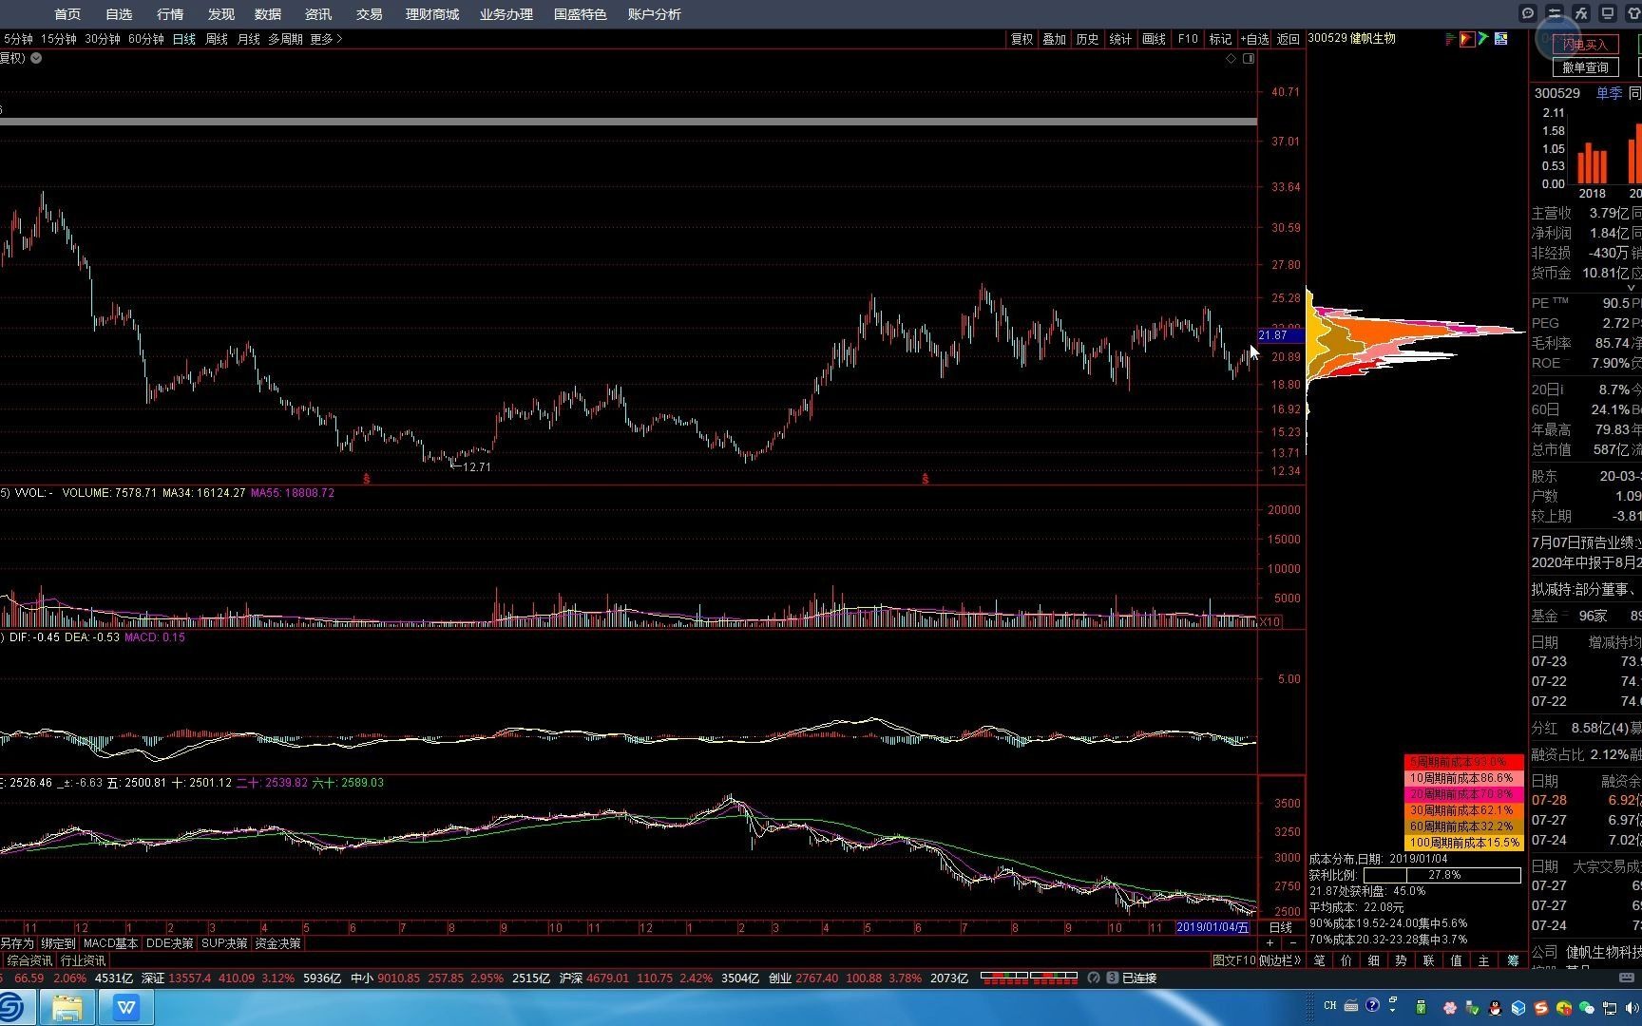Zoom in chart with plus button
The height and width of the screenshot is (1026, 1642).
[1270, 943]
